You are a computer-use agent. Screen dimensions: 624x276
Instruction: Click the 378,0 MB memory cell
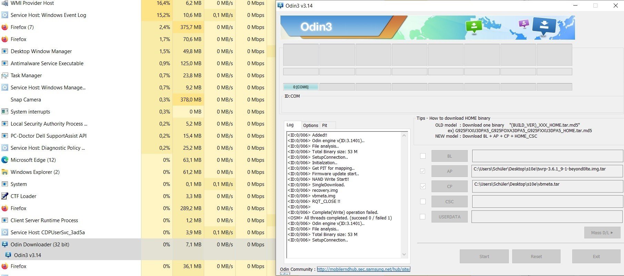tap(188, 100)
